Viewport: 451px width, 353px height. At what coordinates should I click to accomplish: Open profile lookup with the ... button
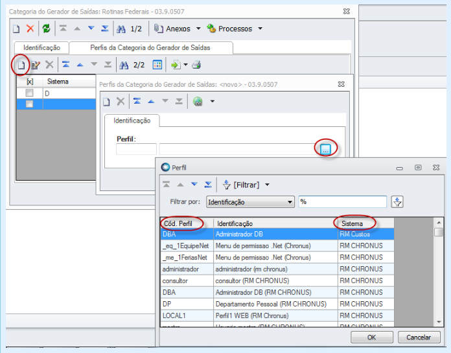point(325,149)
